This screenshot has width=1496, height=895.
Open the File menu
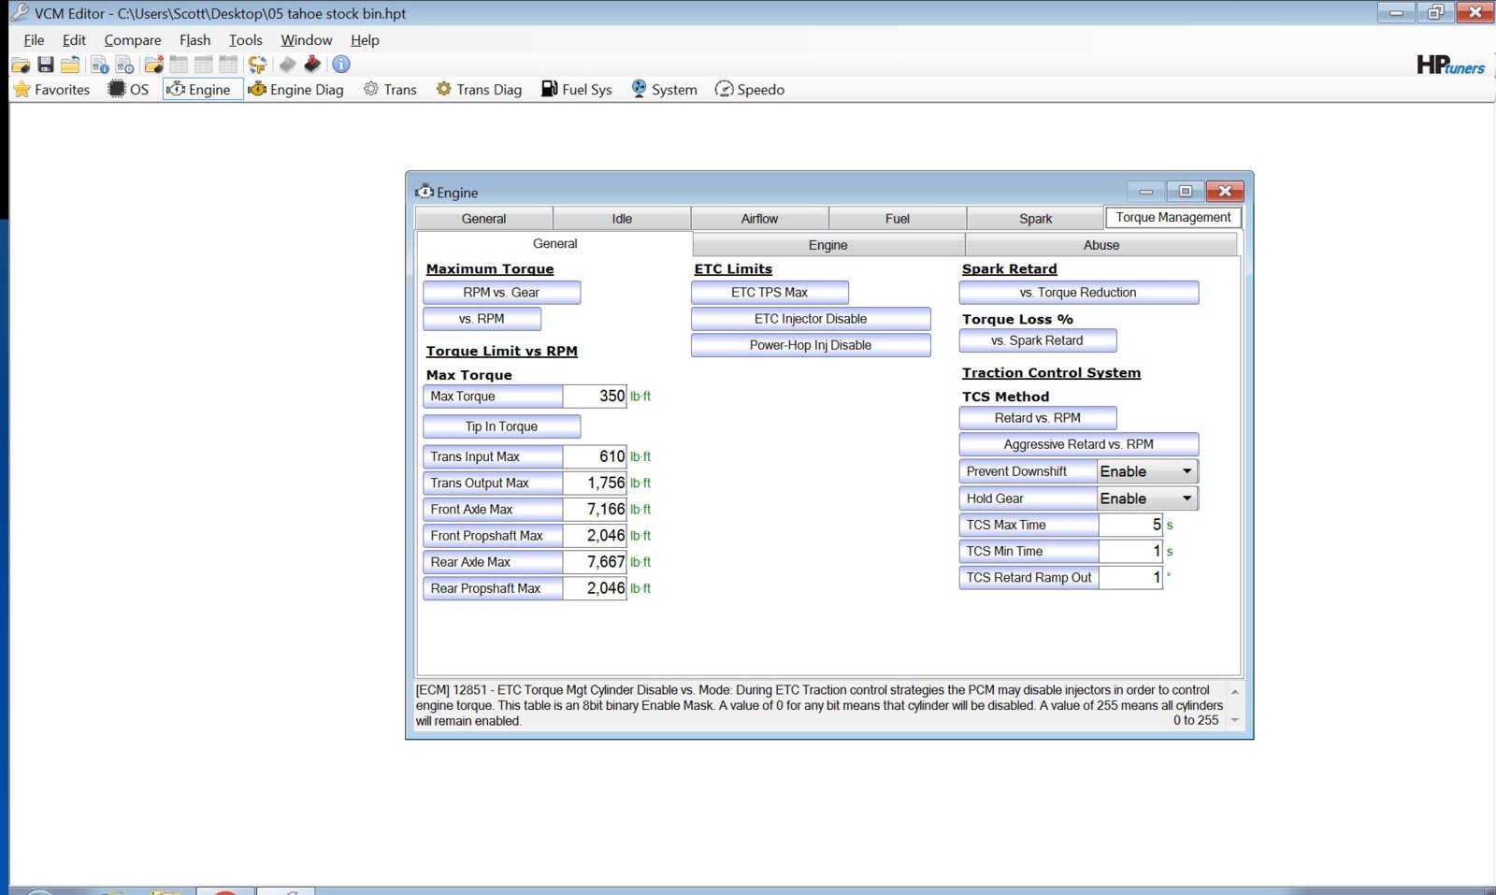(x=34, y=40)
